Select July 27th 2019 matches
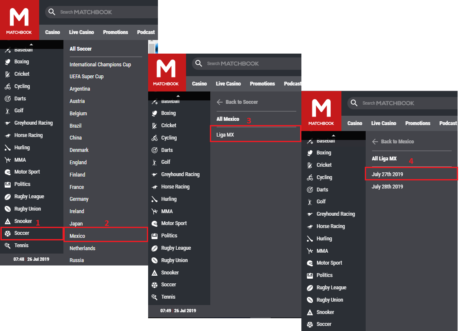The height and width of the screenshot is (331, 464). [411, 174]
